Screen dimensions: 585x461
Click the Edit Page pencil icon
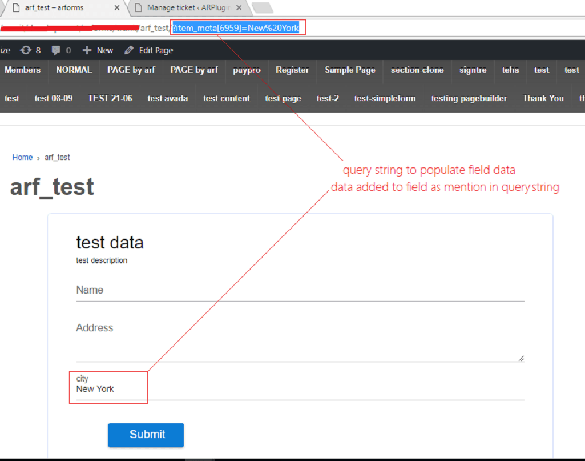click(129, 50)
